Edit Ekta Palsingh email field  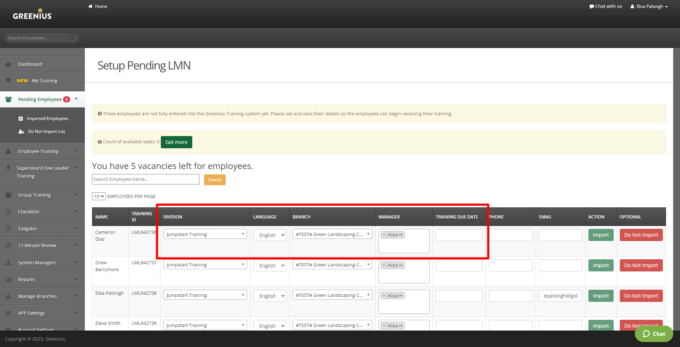560,296
